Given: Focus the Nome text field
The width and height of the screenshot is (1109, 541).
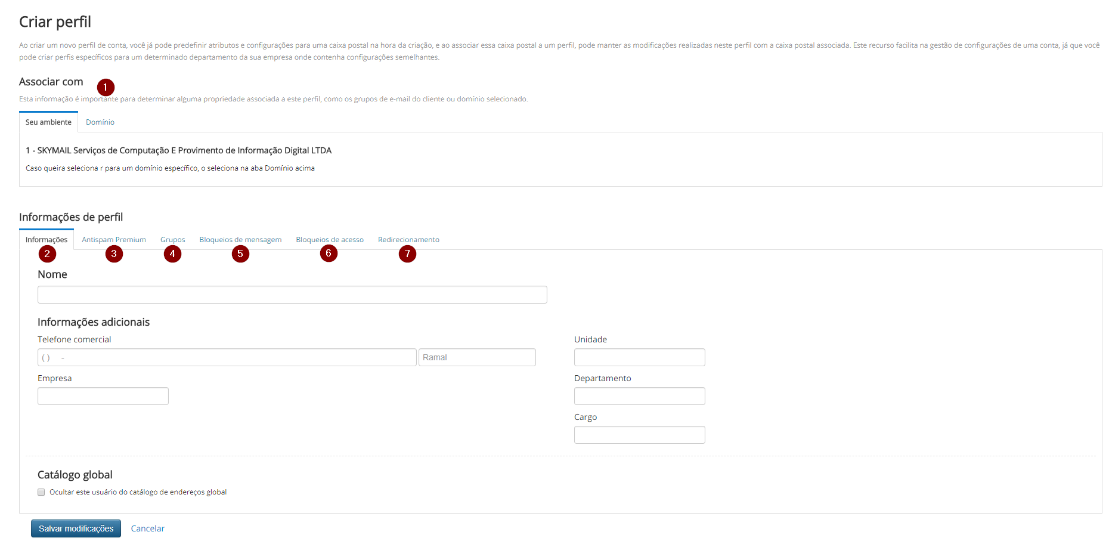Looking at the screenshot, I should pos(292,295).
